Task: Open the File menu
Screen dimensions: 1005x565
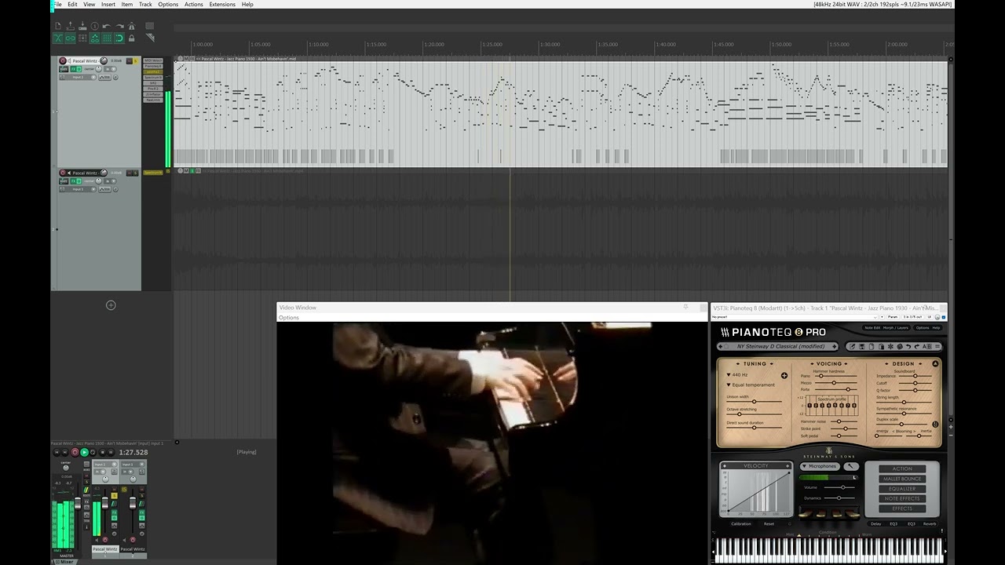Action: (x=57, y=5)
